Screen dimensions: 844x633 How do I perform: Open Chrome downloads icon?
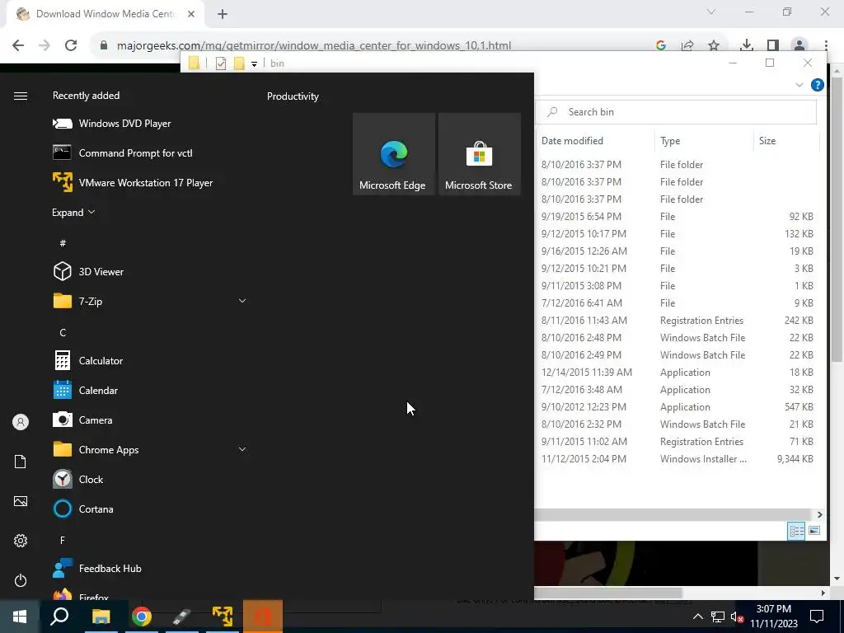pyautogui.click(x=746, y=45)
